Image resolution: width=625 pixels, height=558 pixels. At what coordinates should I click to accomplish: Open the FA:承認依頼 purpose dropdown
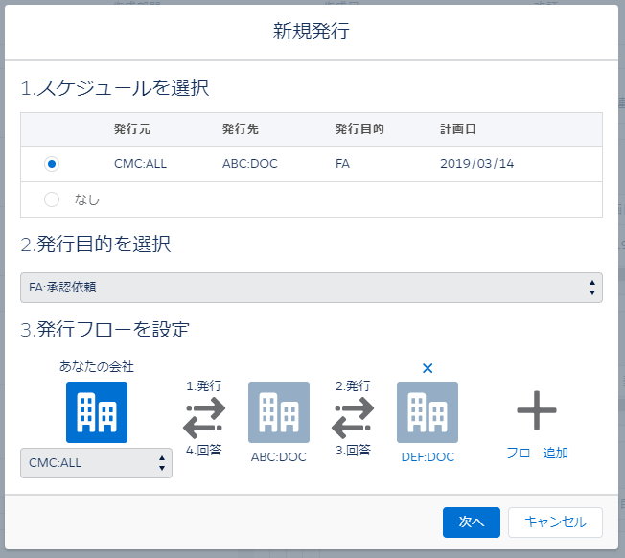click(311, 288)
